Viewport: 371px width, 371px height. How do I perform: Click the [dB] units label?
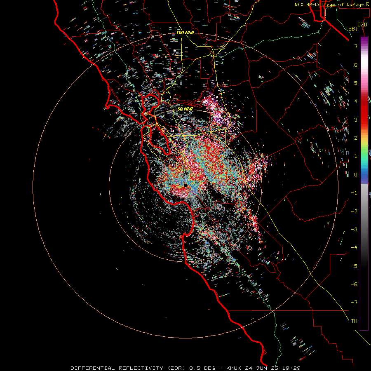[x=352, y=29]
